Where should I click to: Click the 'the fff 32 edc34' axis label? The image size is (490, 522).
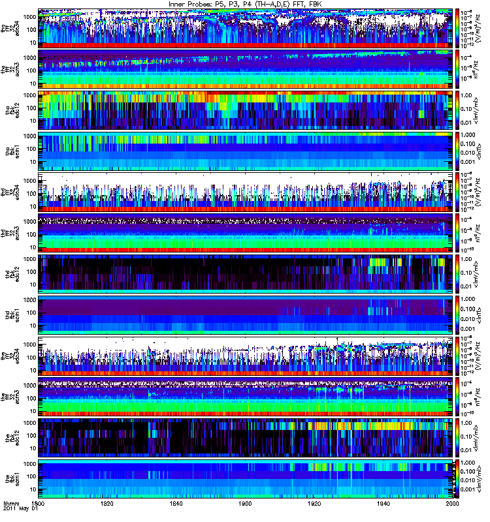[10, 356]
